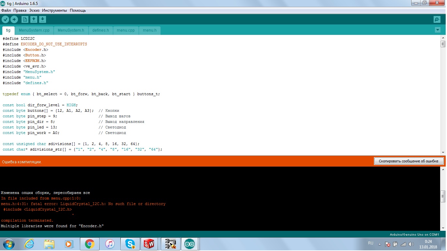Open the Файл menu
This screenshot has width=447, height=251.
[x=6, y=10]
